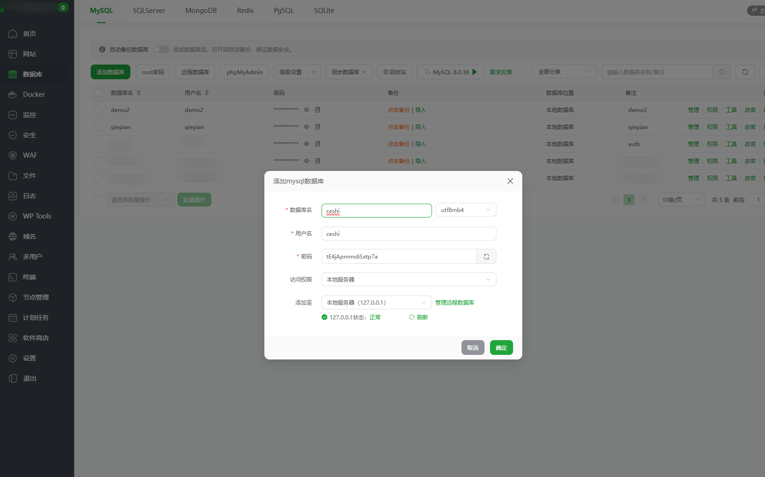
Task: Click the Docker sidebar icon
Action: click(x=13, y=94)
